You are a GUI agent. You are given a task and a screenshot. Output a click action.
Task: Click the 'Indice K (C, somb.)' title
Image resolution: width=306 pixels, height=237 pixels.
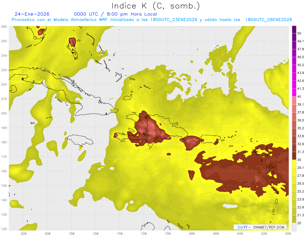(x=156, y=6)
